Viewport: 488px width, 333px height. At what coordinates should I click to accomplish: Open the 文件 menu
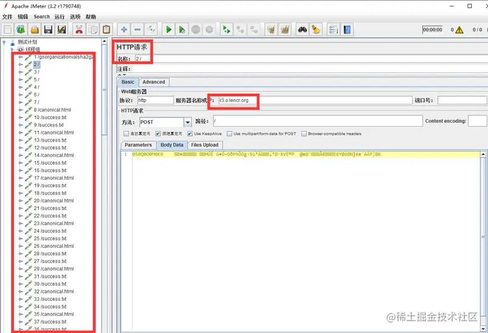click(7, 17)
